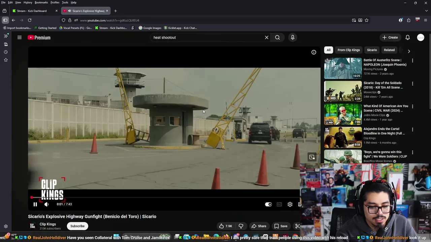The height and width of the screenshot is (242, 431).
Task: Save the video to a playlist
Action: click(280, 226)
